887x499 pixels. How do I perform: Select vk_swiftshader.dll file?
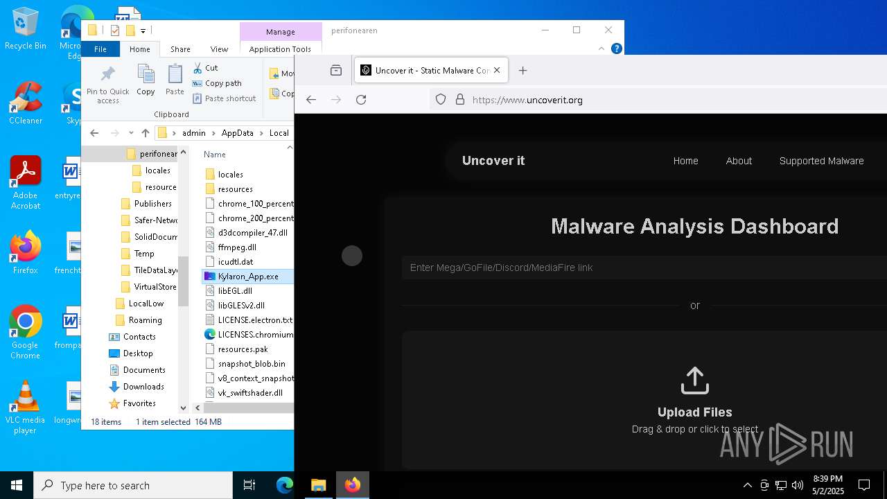[250, 392]
